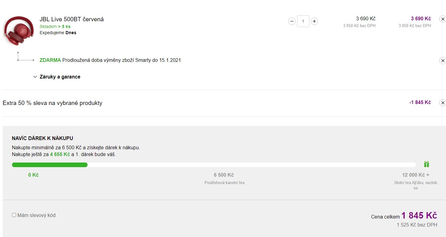This screenshot has height=237, width=446.
Task: Click the 0 Kč progress start label
Action: click(x=33, y=175)
